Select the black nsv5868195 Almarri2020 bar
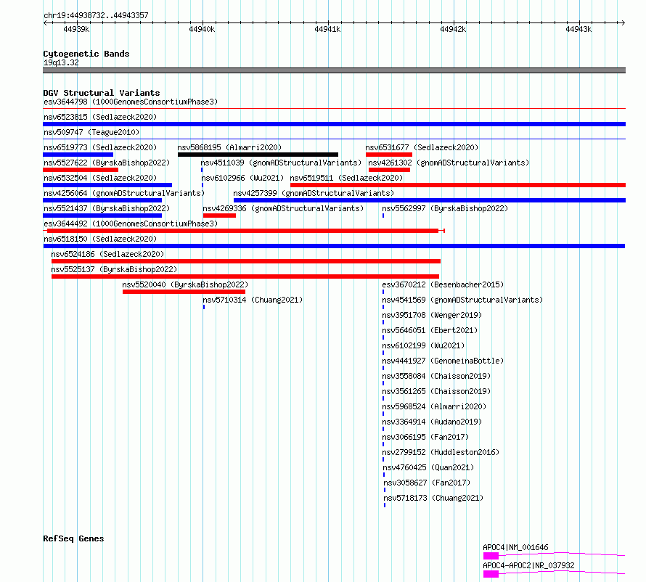This screenshot has height=582, width=646. pyautogui.click(x=258, y=155)
